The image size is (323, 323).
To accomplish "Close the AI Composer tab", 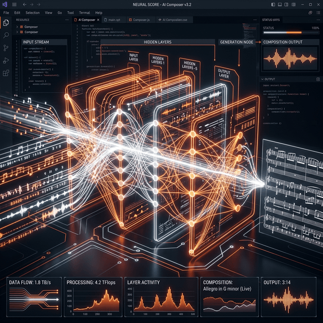I will [x=98, y=20].
